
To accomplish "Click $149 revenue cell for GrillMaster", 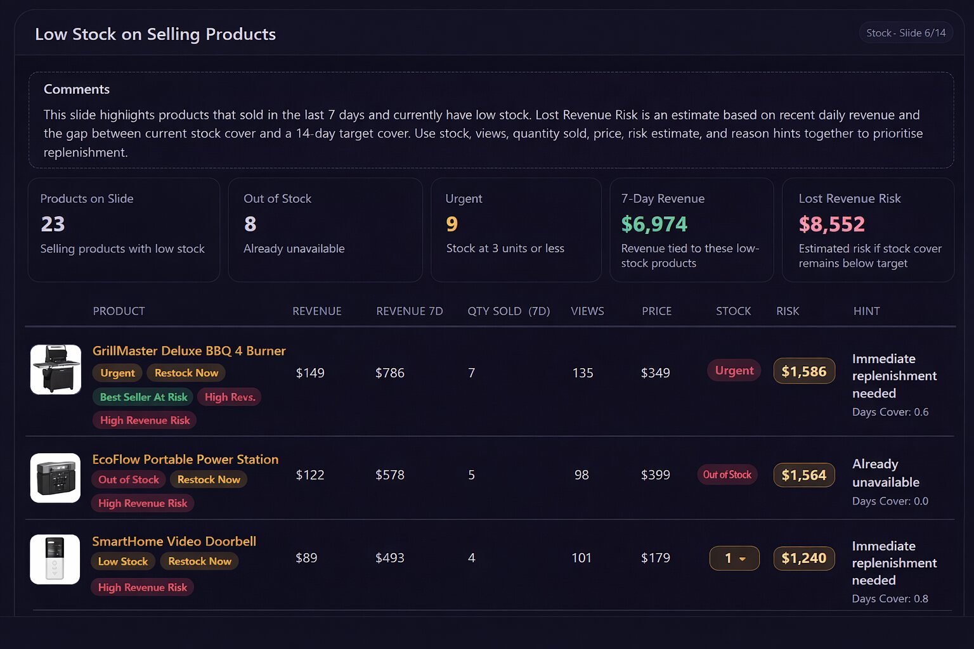I will pyautogui.click(x=310, y=373).
